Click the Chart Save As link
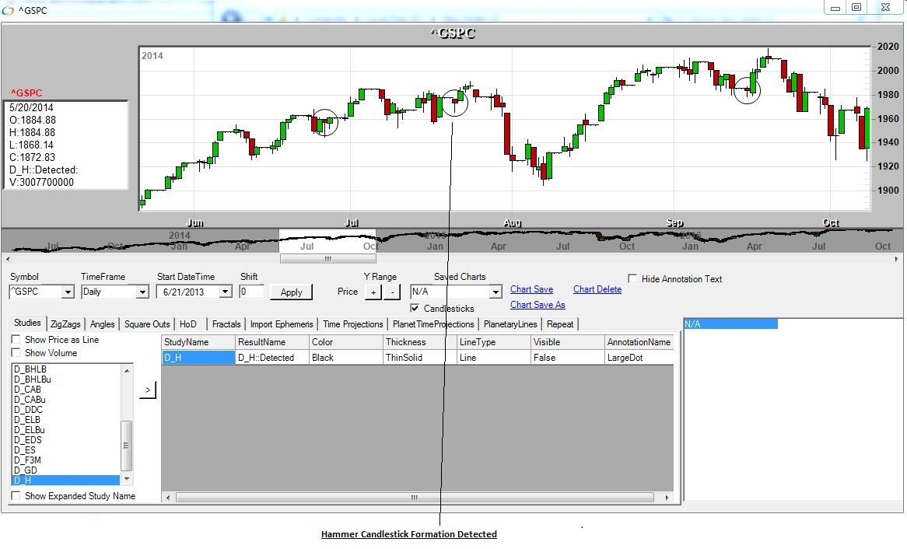 tap(538, 305)
